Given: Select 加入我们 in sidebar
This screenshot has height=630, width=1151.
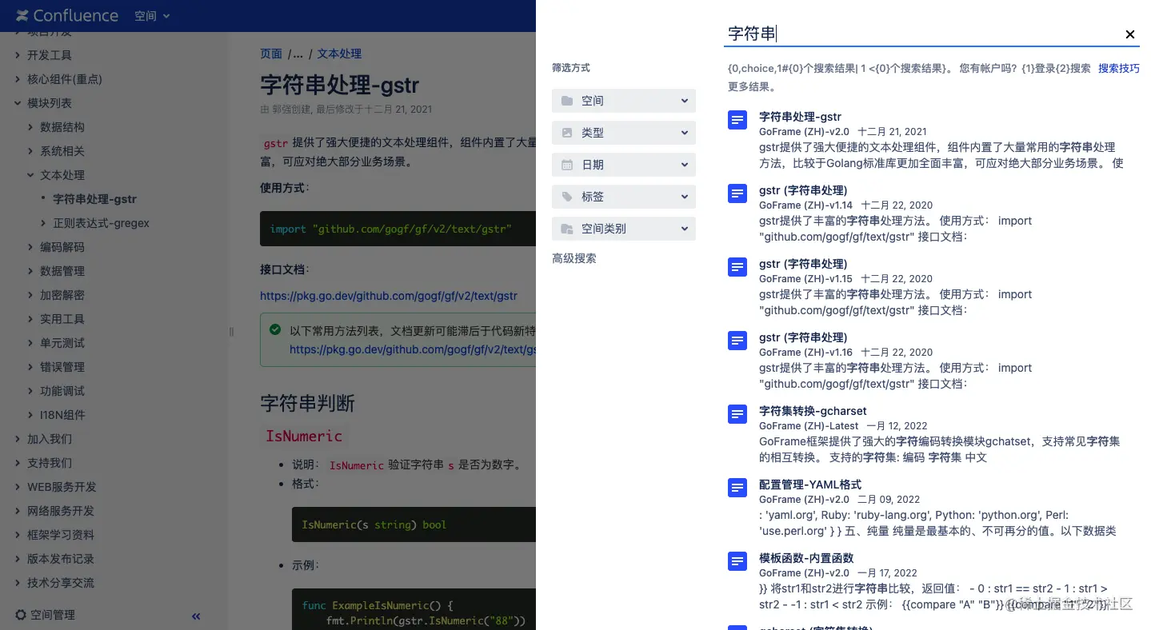Looking at the screenshot, I should (50, 439).
